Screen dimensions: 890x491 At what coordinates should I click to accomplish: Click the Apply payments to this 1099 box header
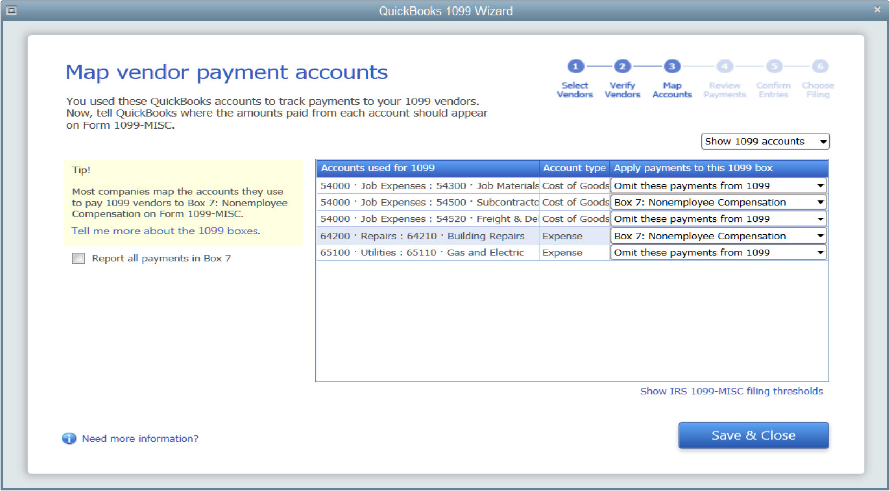tap(719, 168)
